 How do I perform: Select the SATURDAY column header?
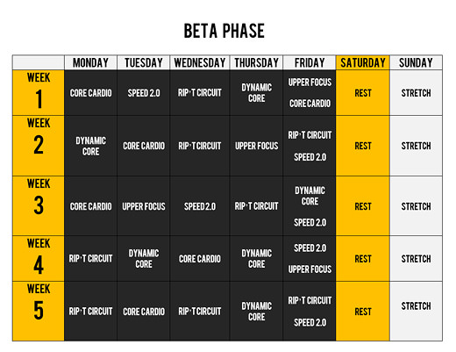click(363, 62)
